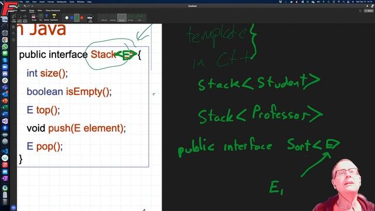Select the Insert Space tool
This screenshot has width=375, height=211.
25,18
